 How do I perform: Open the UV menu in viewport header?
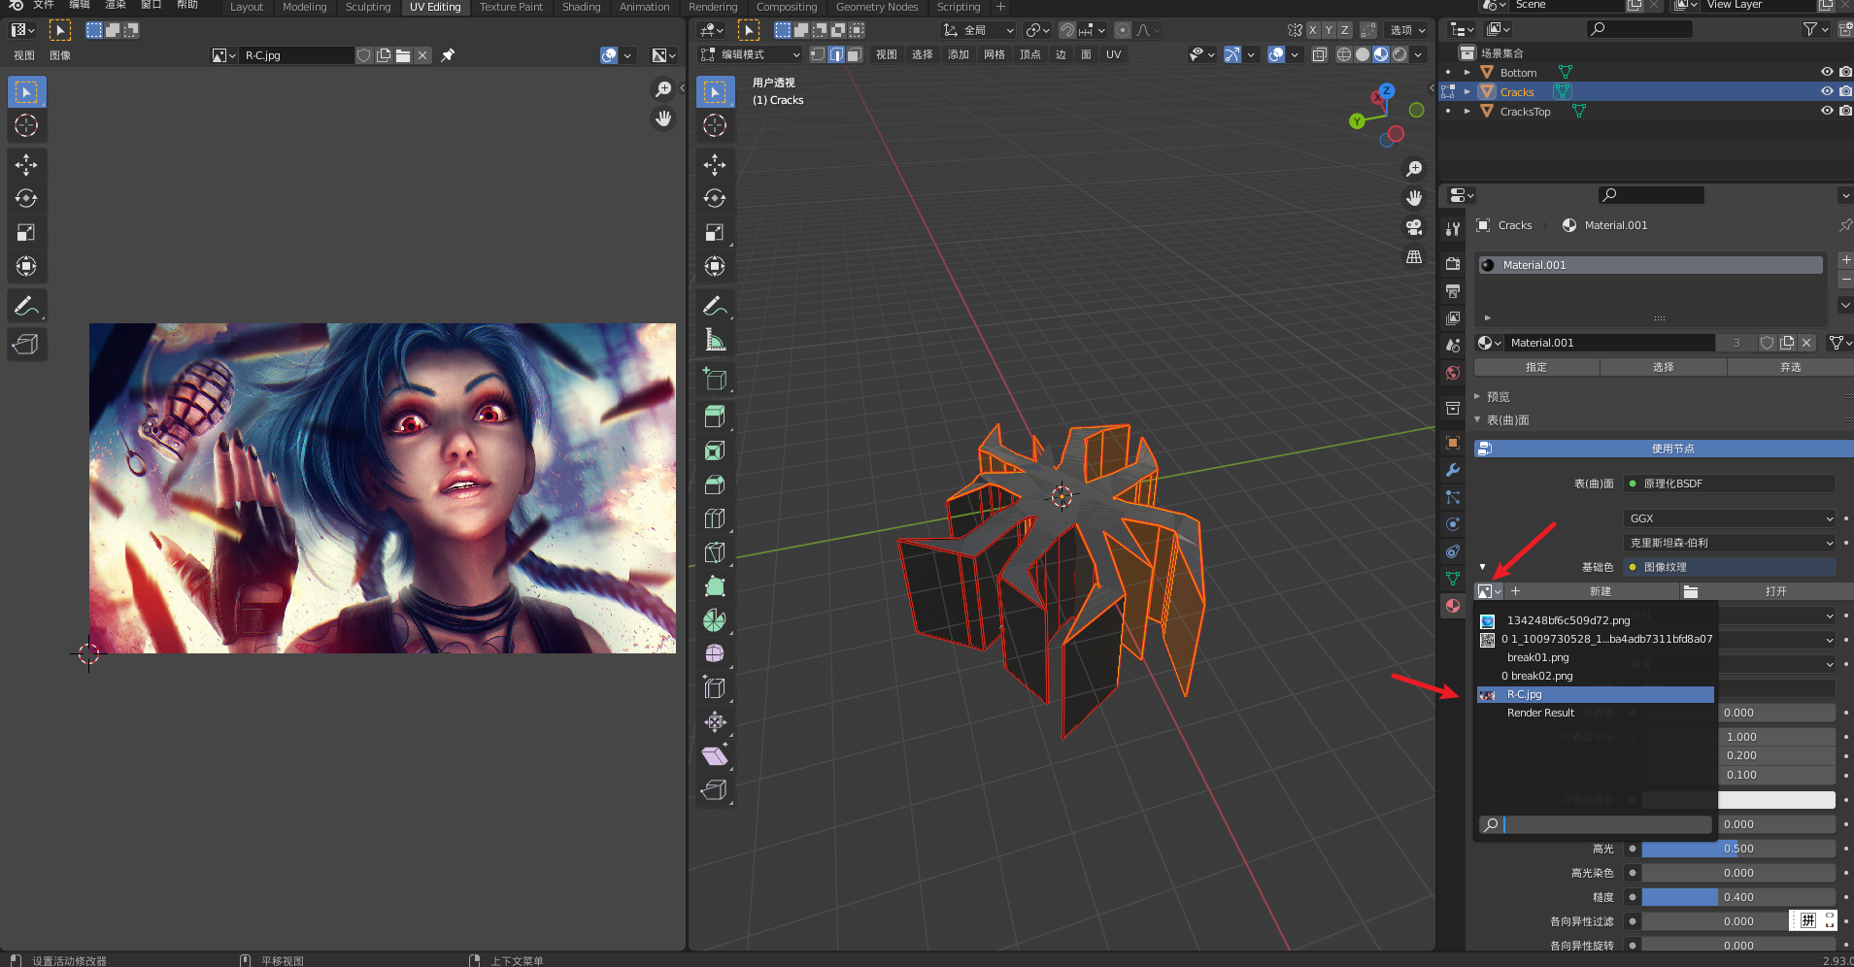click(1113, 54)
